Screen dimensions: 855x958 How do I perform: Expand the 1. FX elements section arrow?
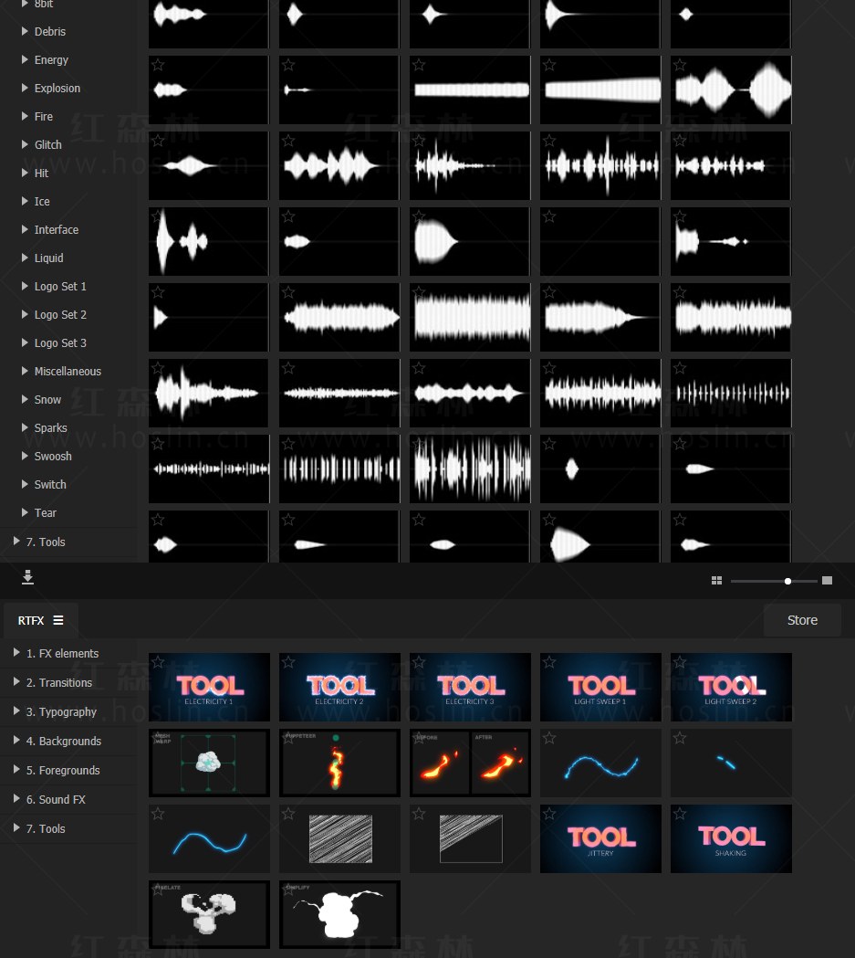tap(16, 652)
